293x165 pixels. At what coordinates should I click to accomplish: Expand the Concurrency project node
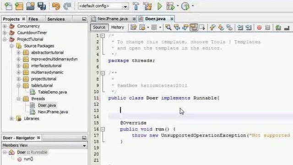coord(5,26)
